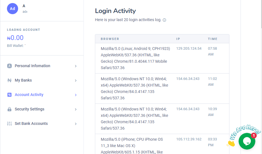Click the Personal Infomation person icon

click(x=9, y=66)
